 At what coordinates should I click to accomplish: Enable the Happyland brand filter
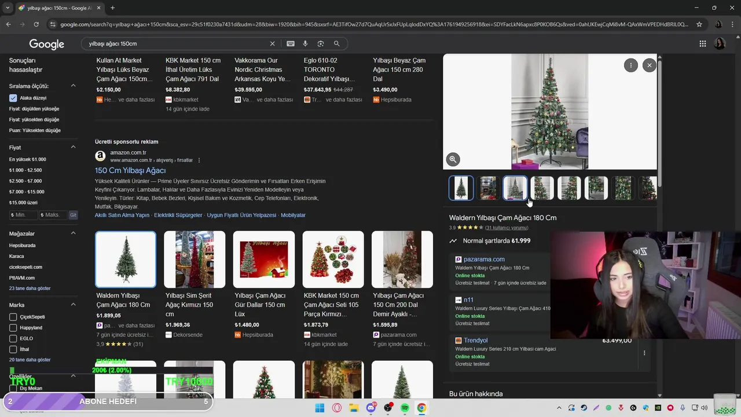coord(13,328)
